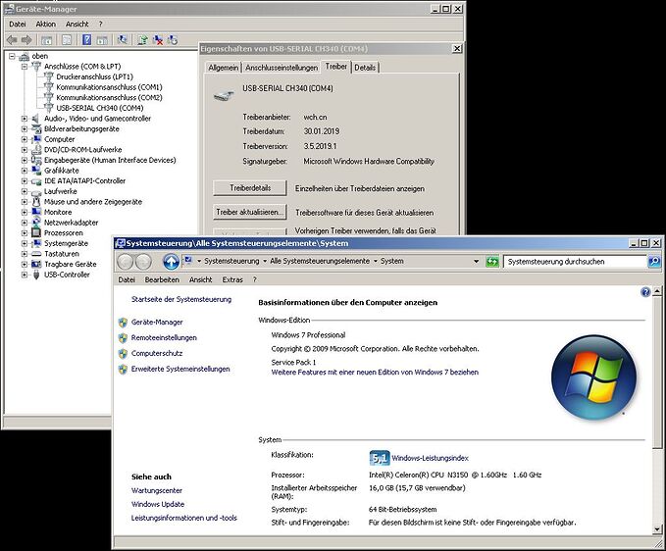Scan for hardware changes toolbar icon
This screenshot has width=666, height=551.
(x=123, y=40)
